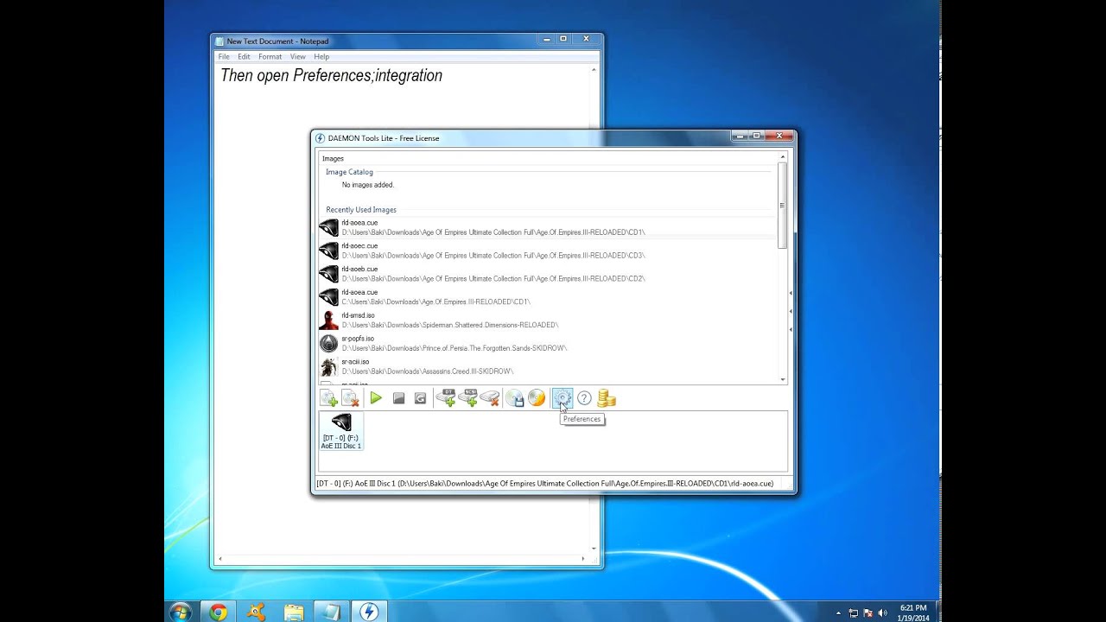Click the volume speaker tray icon
This screenshot has width=1106, height=622.
click(882, 612)
